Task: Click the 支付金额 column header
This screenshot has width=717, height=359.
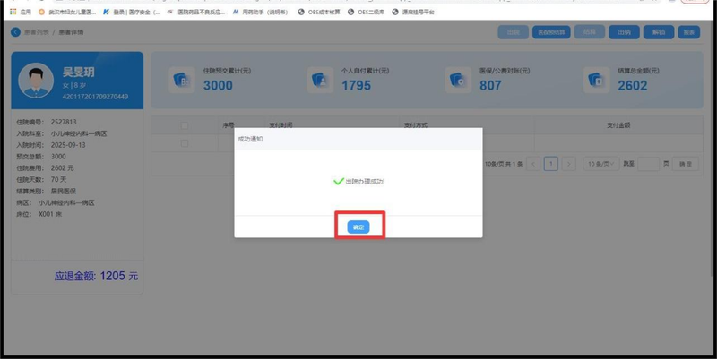Action: coord(618,125)
